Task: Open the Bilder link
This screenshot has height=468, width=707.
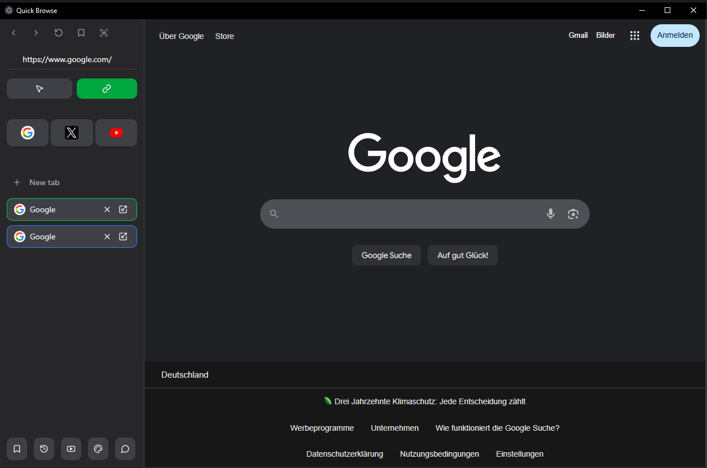Action: tap(605, 35)
